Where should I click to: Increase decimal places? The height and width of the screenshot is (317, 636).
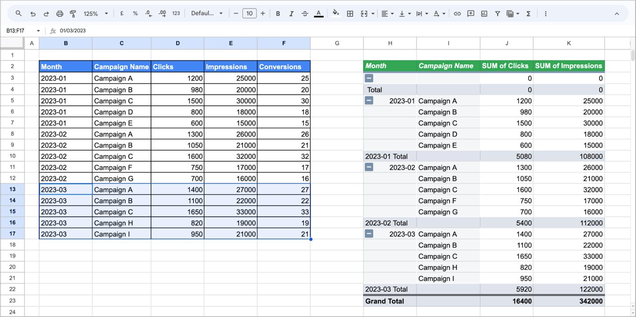point(162,13)
